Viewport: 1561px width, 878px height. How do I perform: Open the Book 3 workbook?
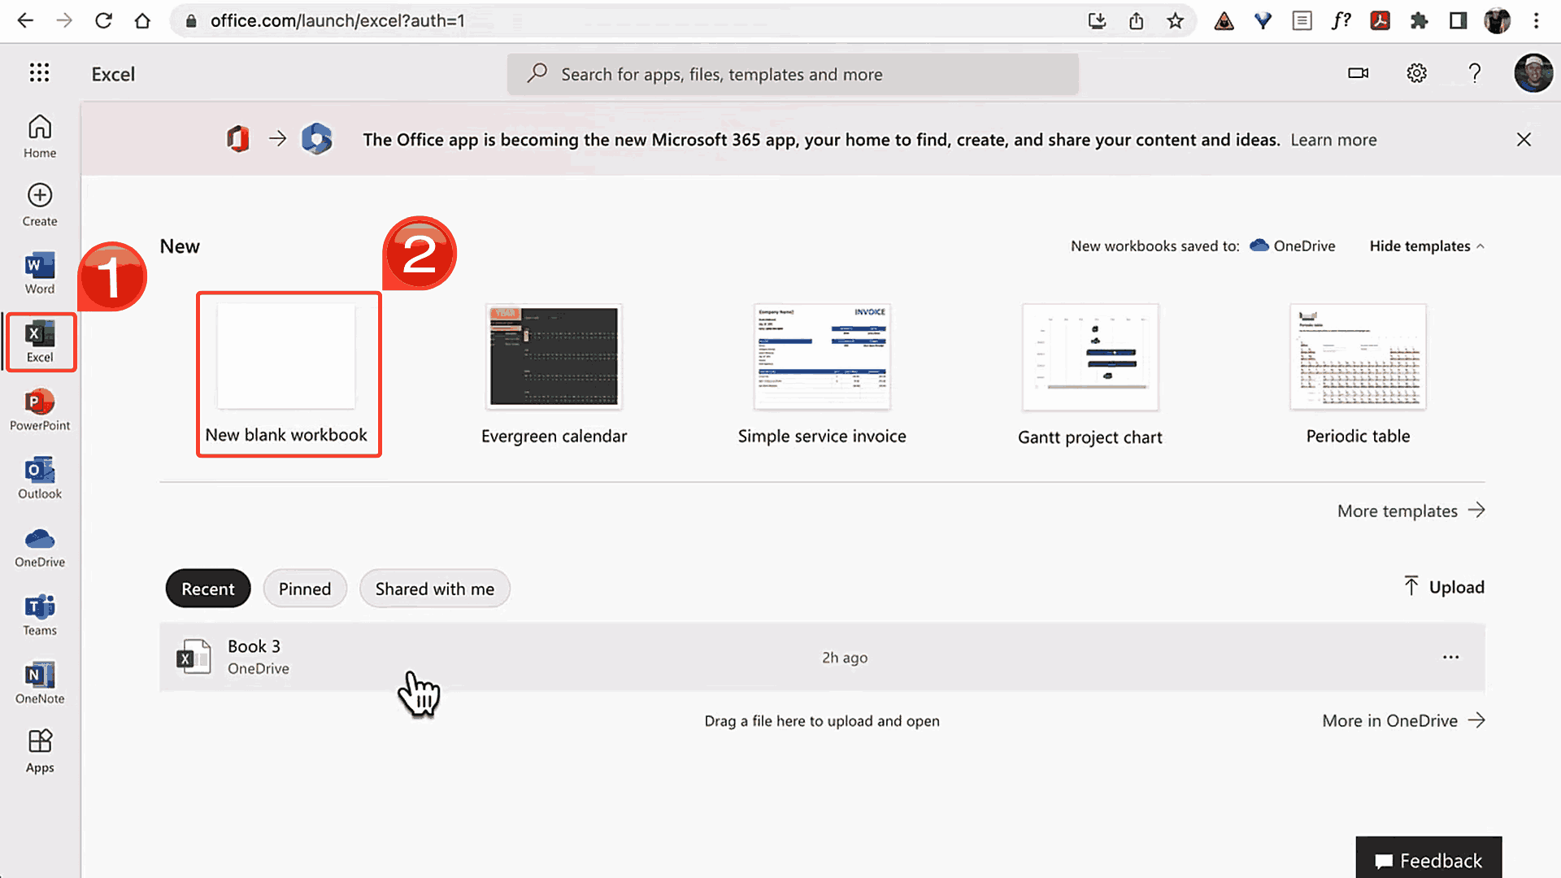point(822,657)
